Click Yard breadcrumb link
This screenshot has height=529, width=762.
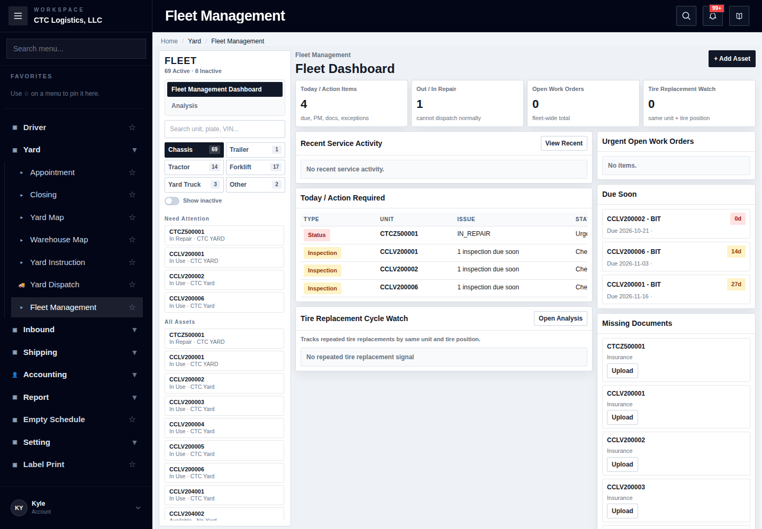195,41
